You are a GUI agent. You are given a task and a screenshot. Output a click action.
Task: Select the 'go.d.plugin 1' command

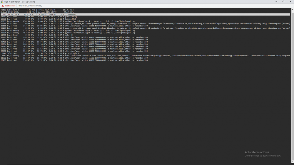(x=72, y=53)
